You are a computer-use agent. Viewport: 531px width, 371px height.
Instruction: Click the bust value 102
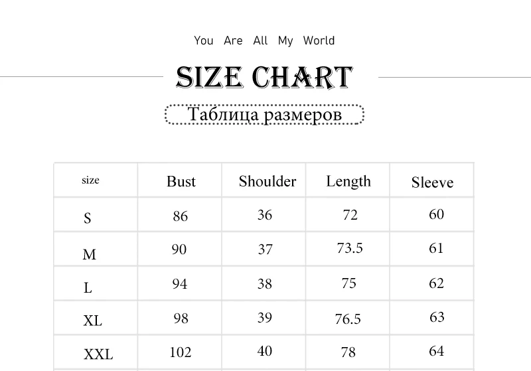point(180,352)
